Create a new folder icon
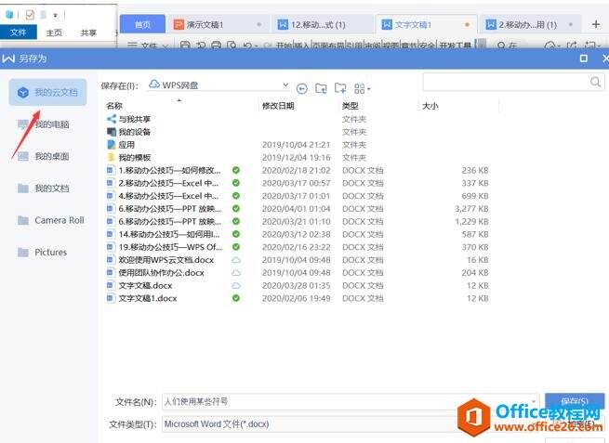The width and height of the screenshot is (609, 443). click(x=340, y=88)
